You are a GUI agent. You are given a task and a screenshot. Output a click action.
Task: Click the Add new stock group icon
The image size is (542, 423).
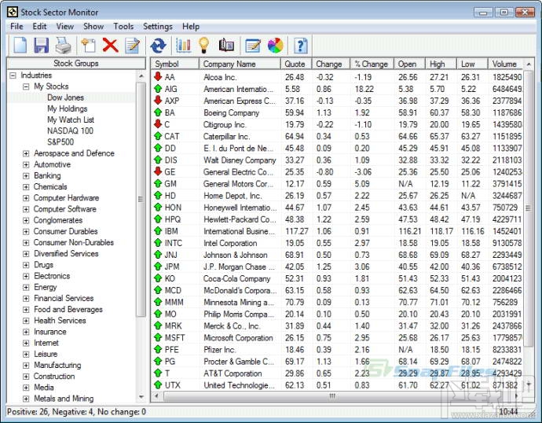click(89, 46)
